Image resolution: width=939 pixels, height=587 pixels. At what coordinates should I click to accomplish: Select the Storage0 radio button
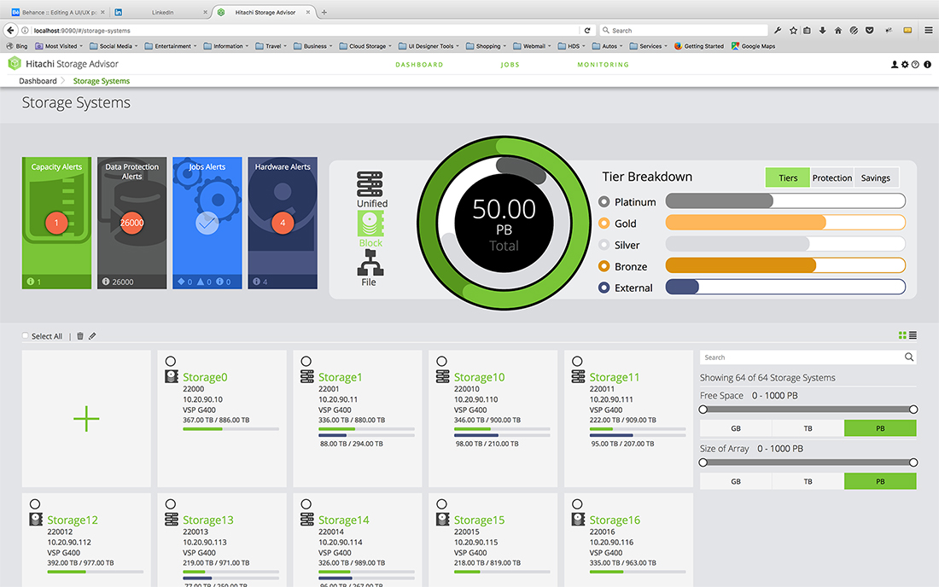(171, 361)
